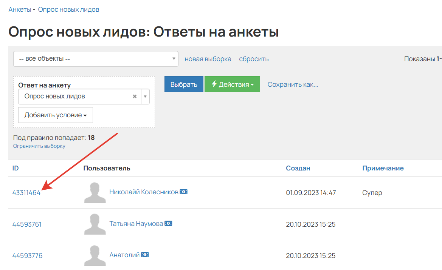Sort the table by the ID column header
The image size is (442, 270).
15,168
